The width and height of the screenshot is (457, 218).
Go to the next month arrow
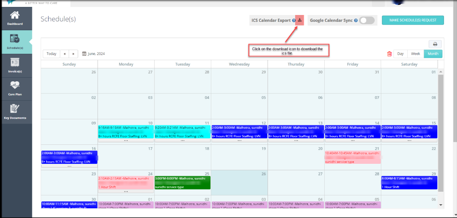pos(73,54)
